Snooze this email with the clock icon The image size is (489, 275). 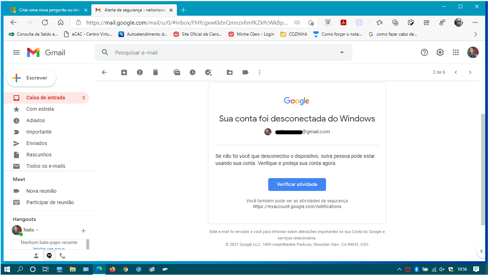193,72
